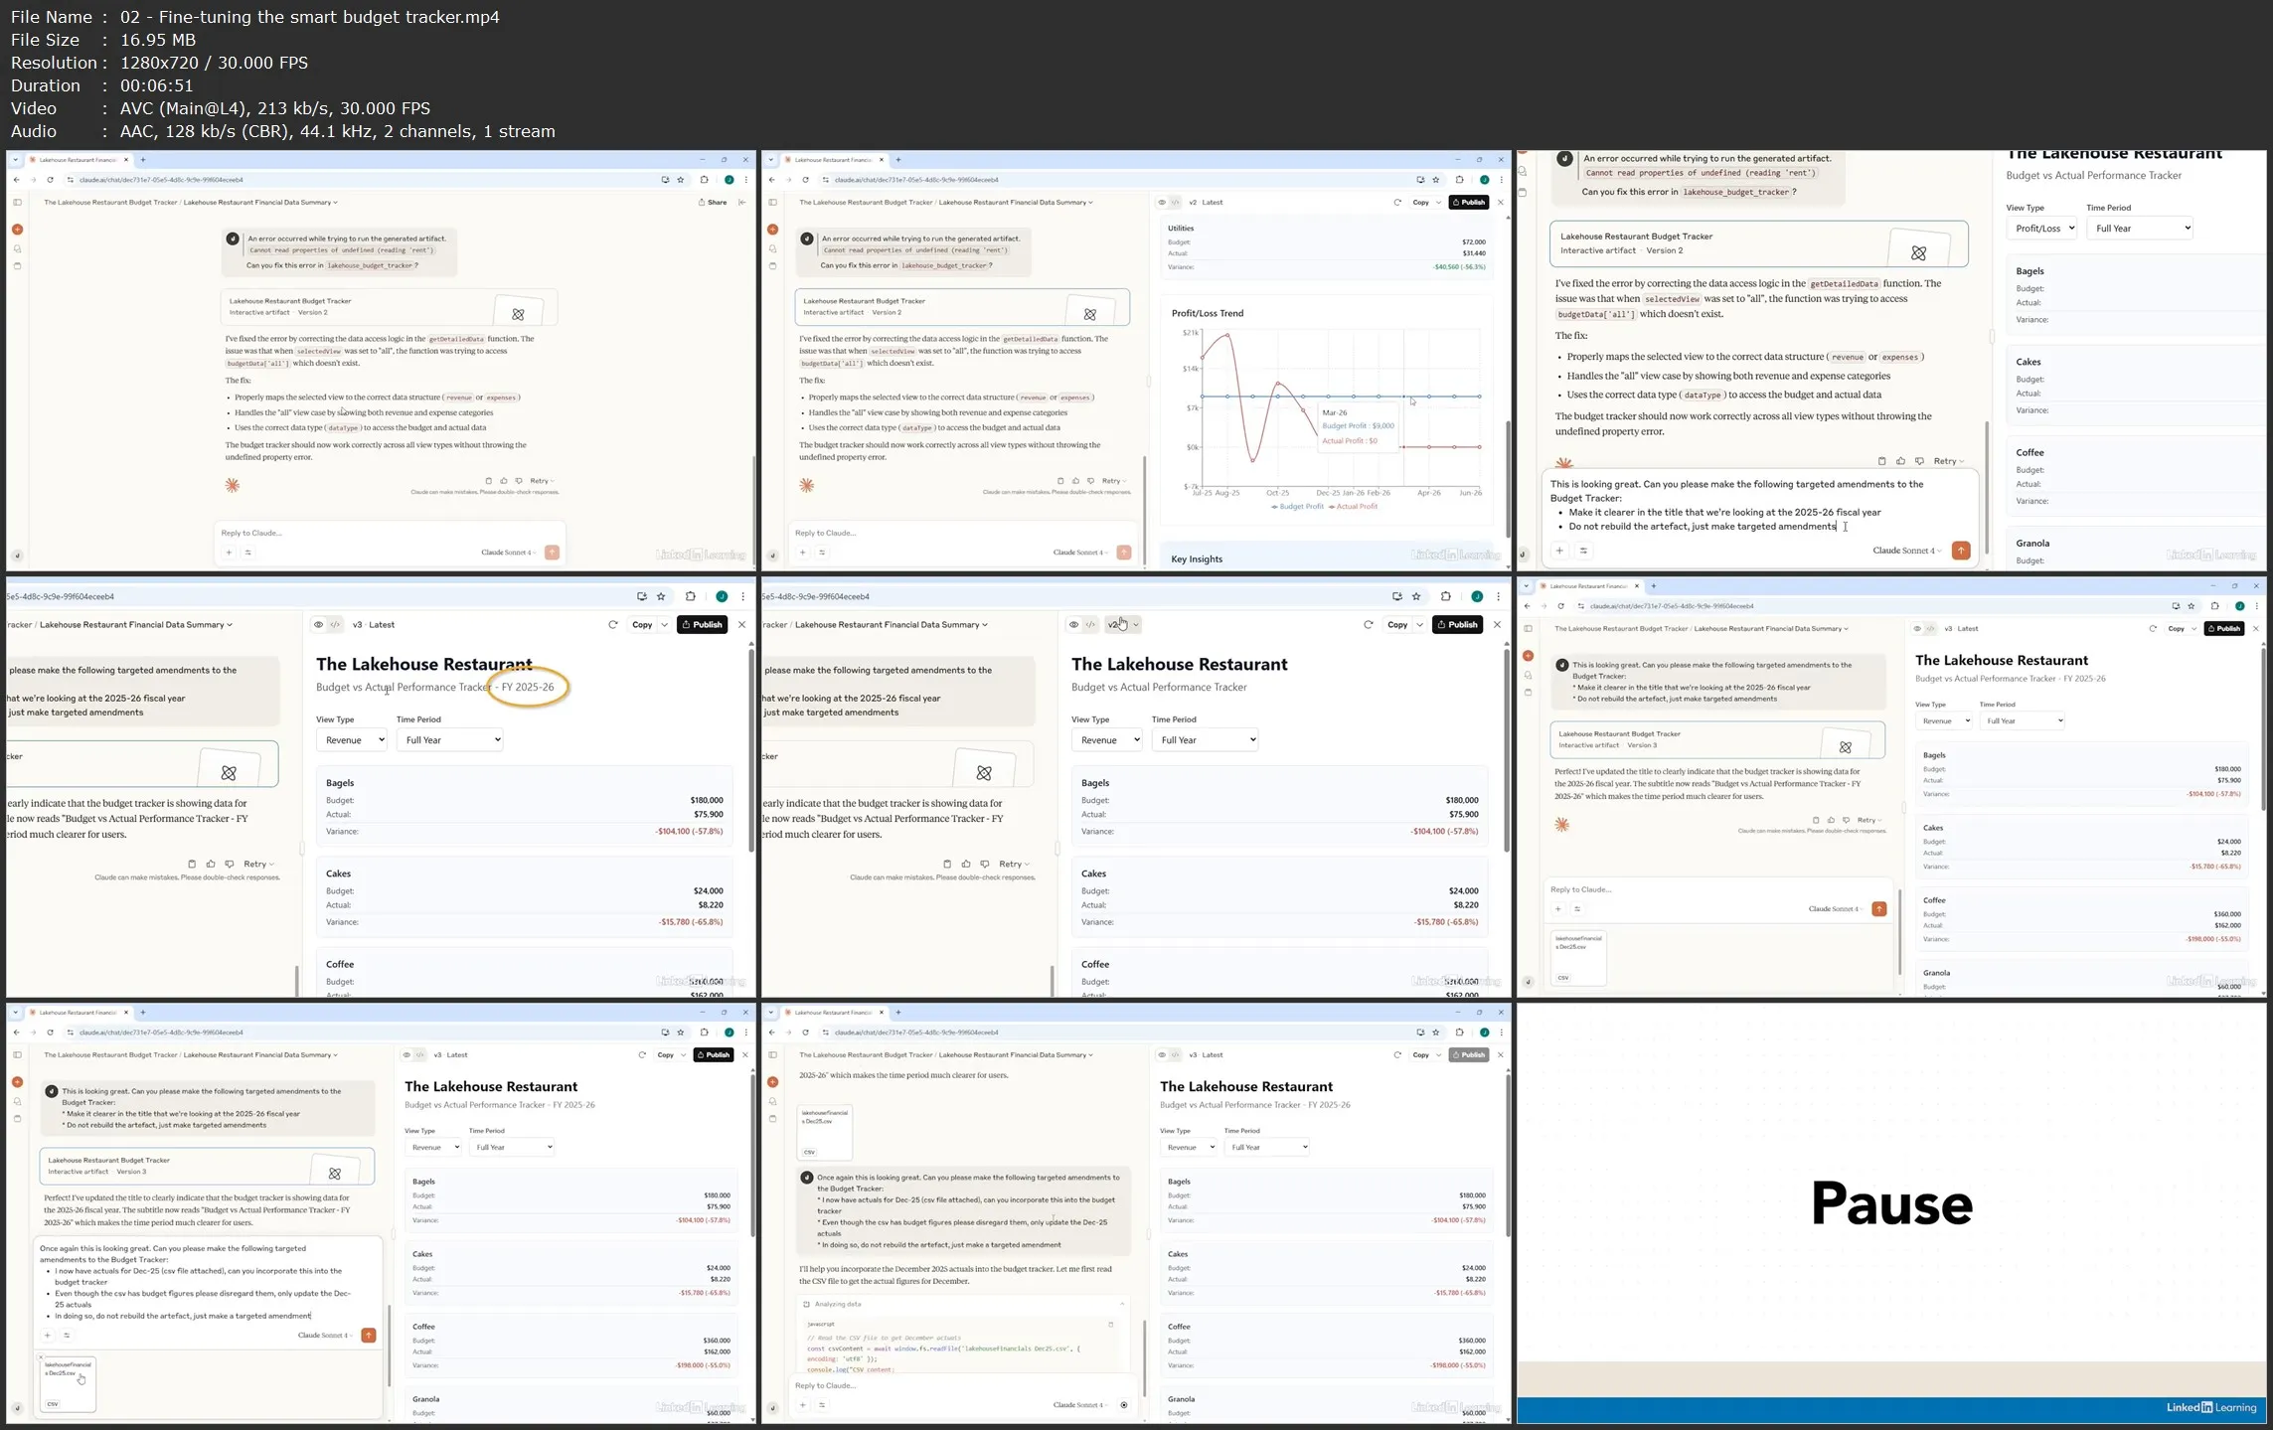The width and height of the screenshot is (2273, 1430).
Task: Click the Mar-26 tooltip on the Profit/Loss Trend chart
Action: [1360, 426]
